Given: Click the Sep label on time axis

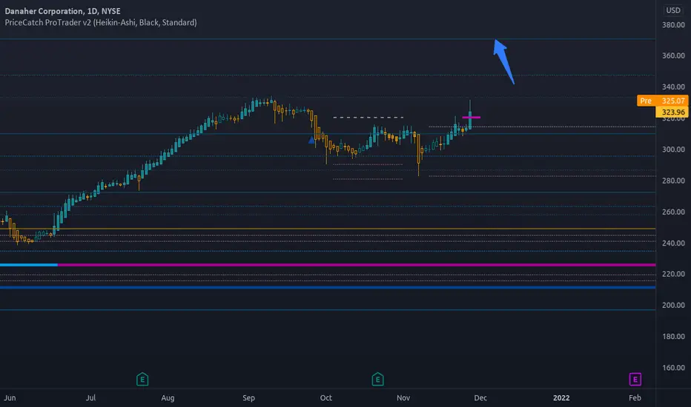Looking at the screenshot, I should coord(248,398).
